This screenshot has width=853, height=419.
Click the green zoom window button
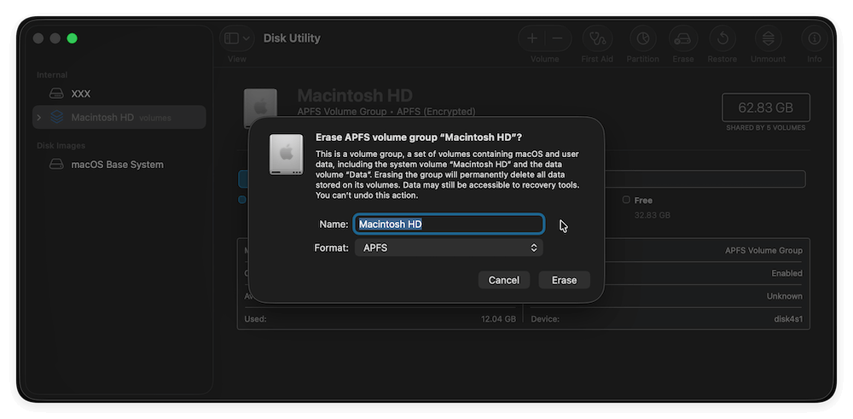point(72,38)
